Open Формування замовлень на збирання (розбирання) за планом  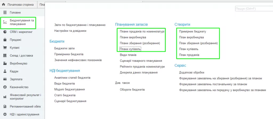pyautogui.click(x=220, y=78)
